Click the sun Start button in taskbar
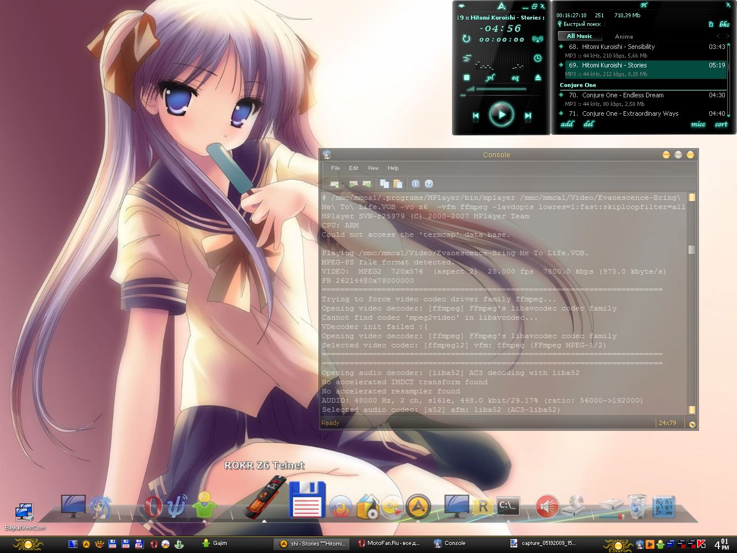Screen dimensions: 737x553 point(28,543)
